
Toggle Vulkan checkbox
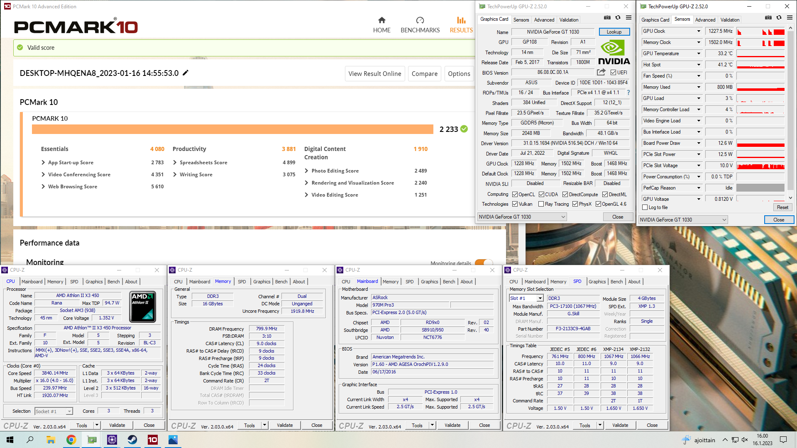coord(515,204)
